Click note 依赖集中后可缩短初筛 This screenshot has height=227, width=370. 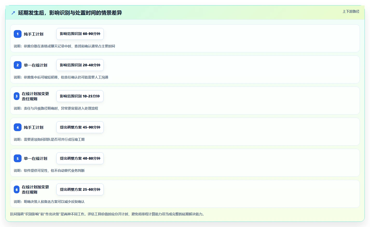coord(61,77)
